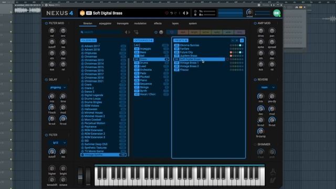The image size is (336, 189).
Task: Click the minus icon in presets header
Action: (x=233, y=40)
